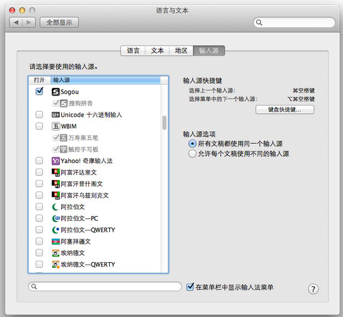Click the 阿富汗达里文 flag icon
Screen dimensions: 343x317
click(56, 172)
